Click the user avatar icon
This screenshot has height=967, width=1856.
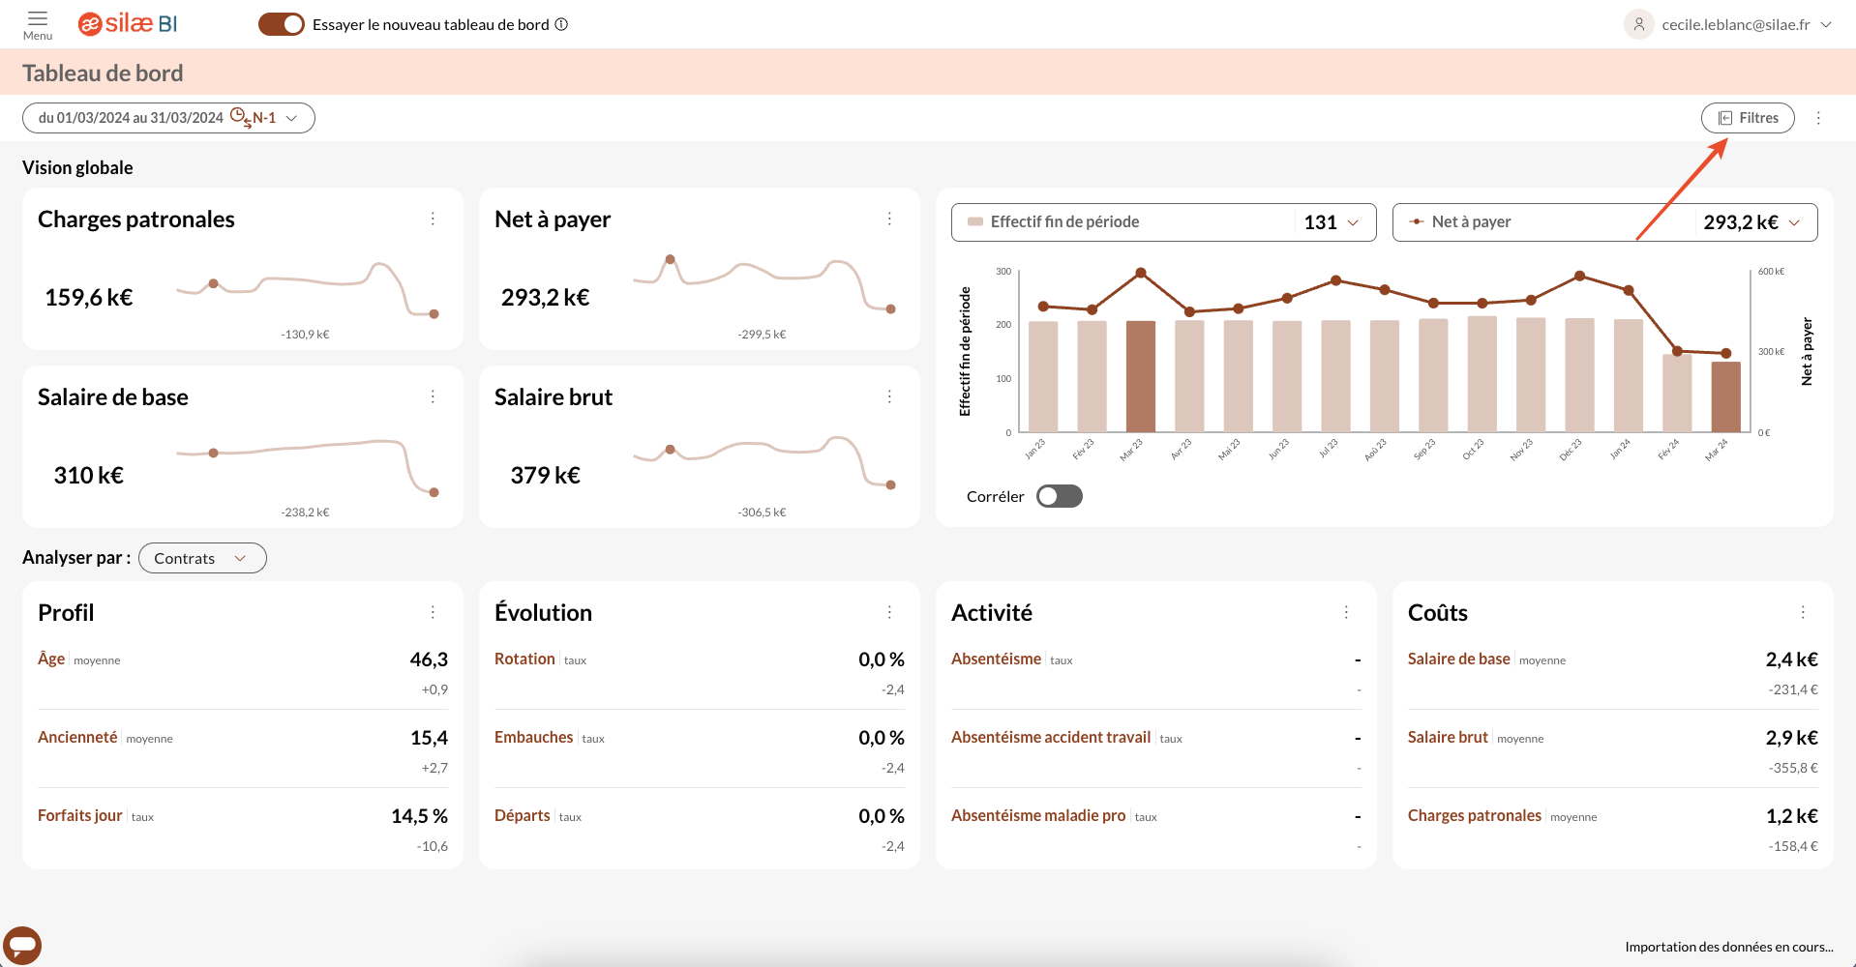click(1638, 24)
